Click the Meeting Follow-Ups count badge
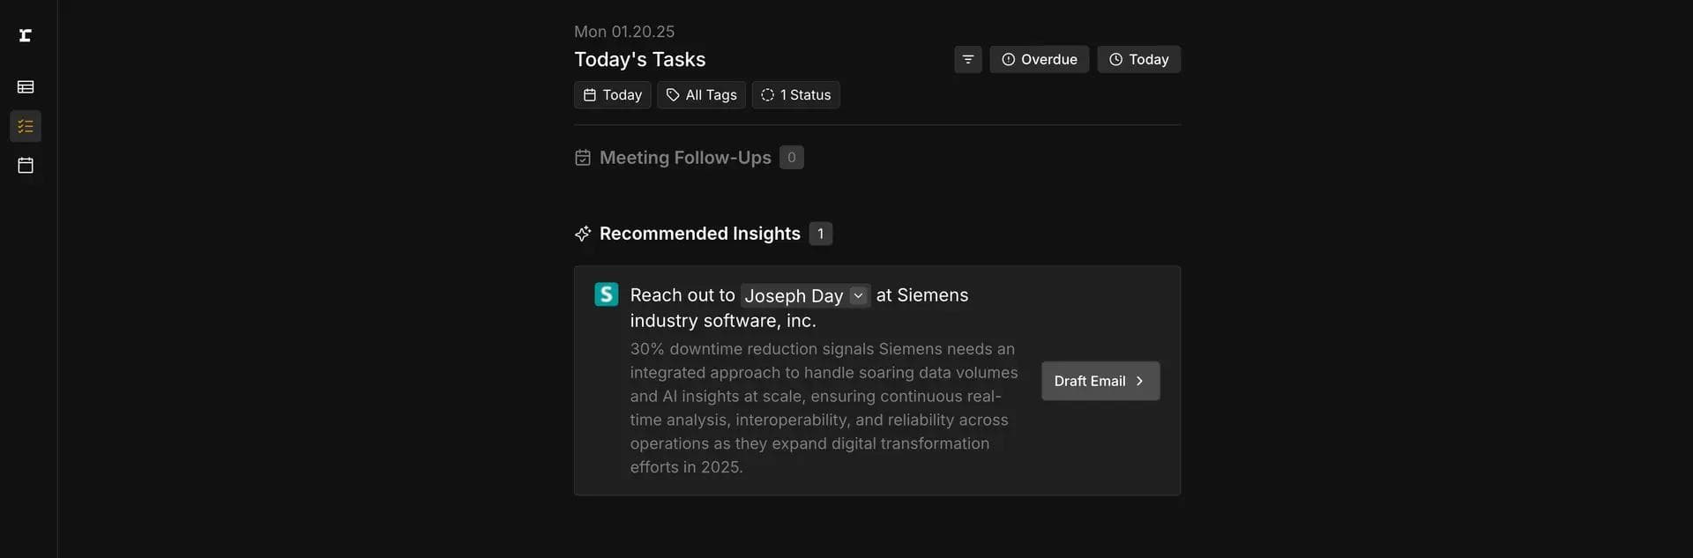 click(792, 158)
